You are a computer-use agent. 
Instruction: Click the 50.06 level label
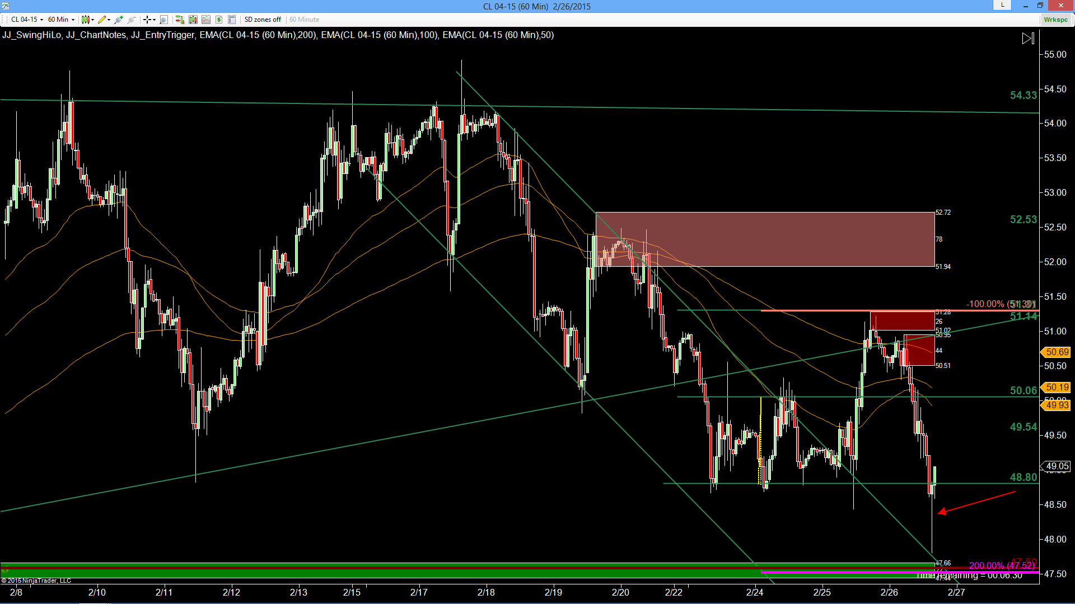[1023, 391]
